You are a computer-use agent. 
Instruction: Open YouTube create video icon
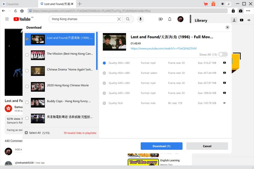click(x=161, y=19)
